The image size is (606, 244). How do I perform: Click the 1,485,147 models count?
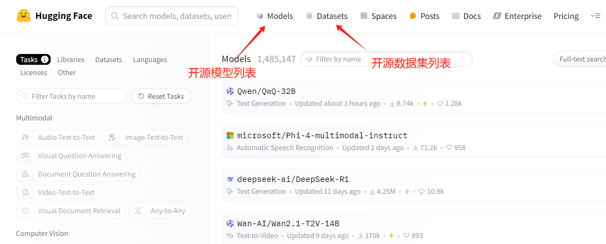(277, 59)
